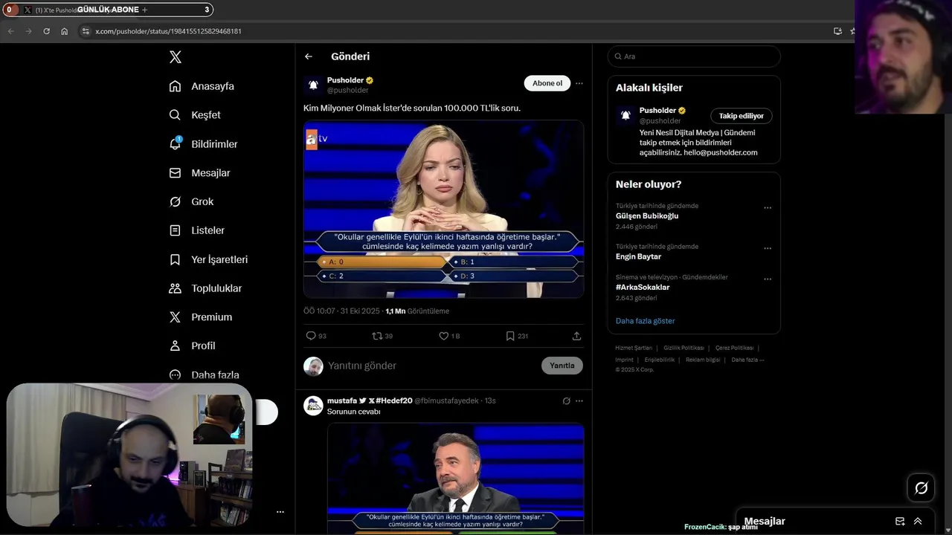Viewport: 952px width, 535px height.
Task: Subscribe with the Abone ol button
Action: pyautogui.click(x=547, y=83)
